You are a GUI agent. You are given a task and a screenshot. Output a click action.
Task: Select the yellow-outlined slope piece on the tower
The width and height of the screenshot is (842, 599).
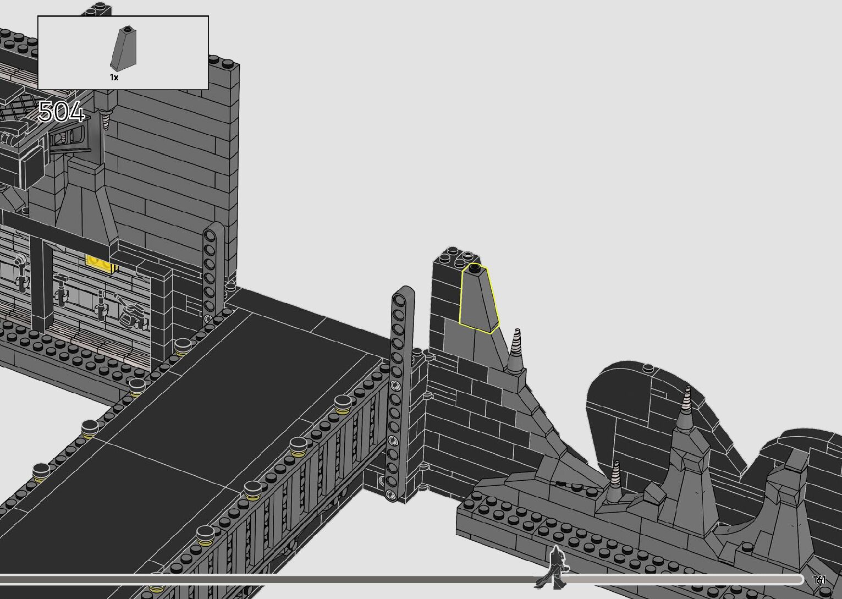(478, 300)
